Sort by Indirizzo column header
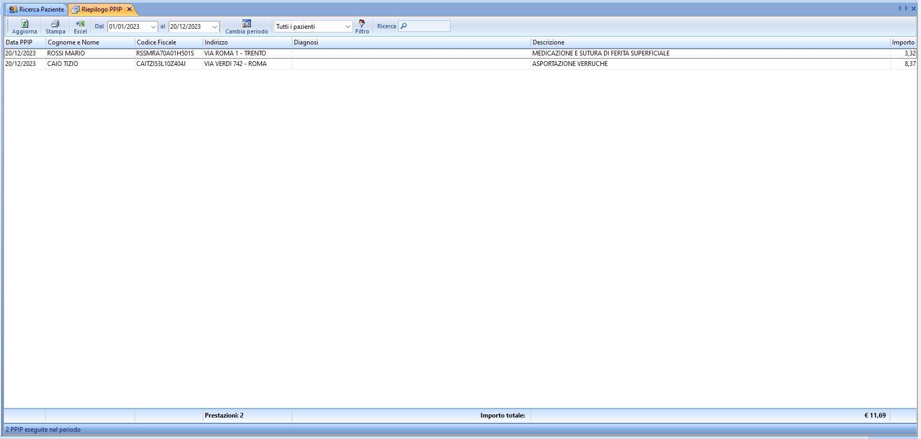 point(247,42)
